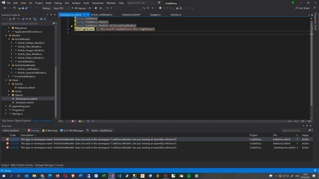This screenshot has width=319, height=179.
Task: Open the File menu
Action: pos(8,3)
